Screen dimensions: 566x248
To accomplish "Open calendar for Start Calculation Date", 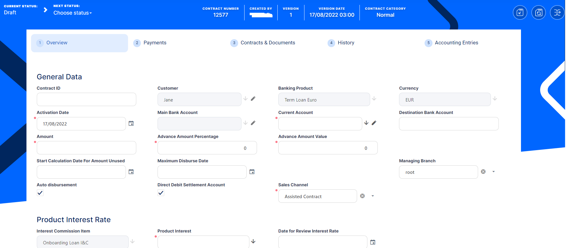I will pos(131,172).
